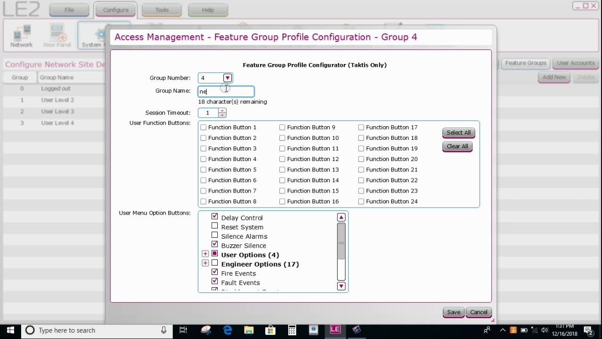This screenshot has width=602, height=339.
Task: Open the Help menu
Action: pos(208,9)
